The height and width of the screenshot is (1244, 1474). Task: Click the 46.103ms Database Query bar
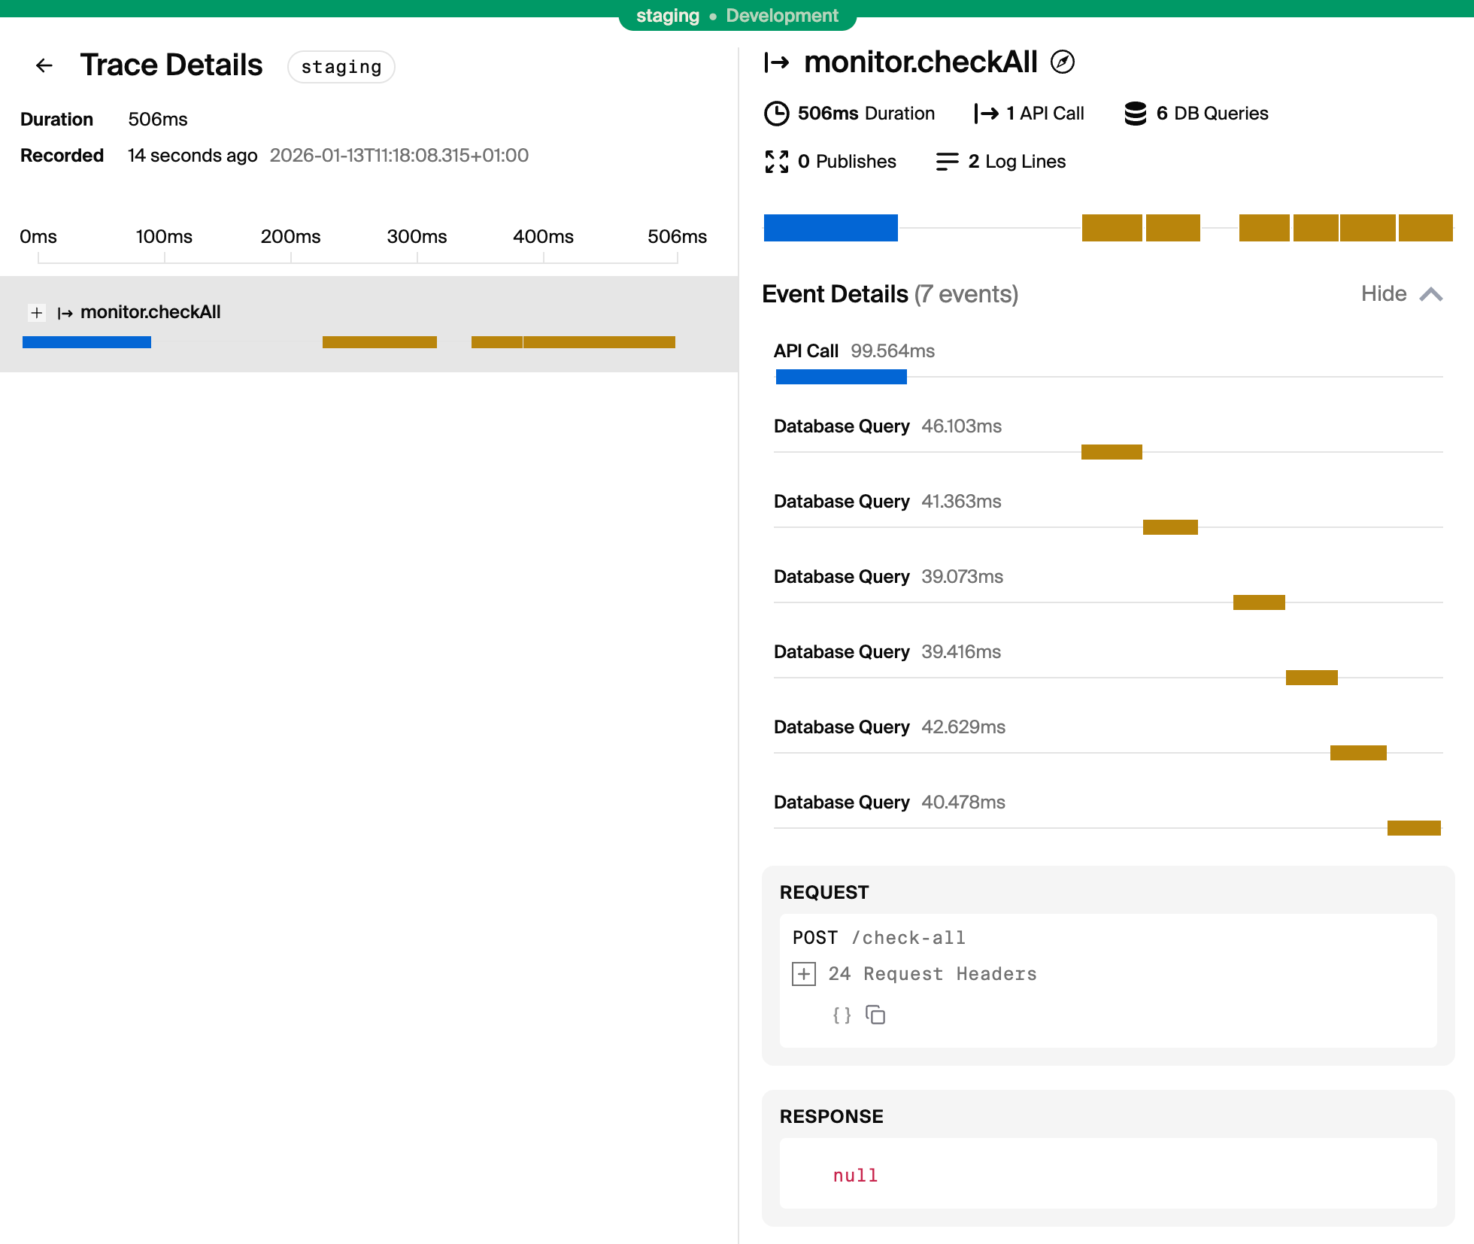pyautogui.click(x=1112, y=452)
